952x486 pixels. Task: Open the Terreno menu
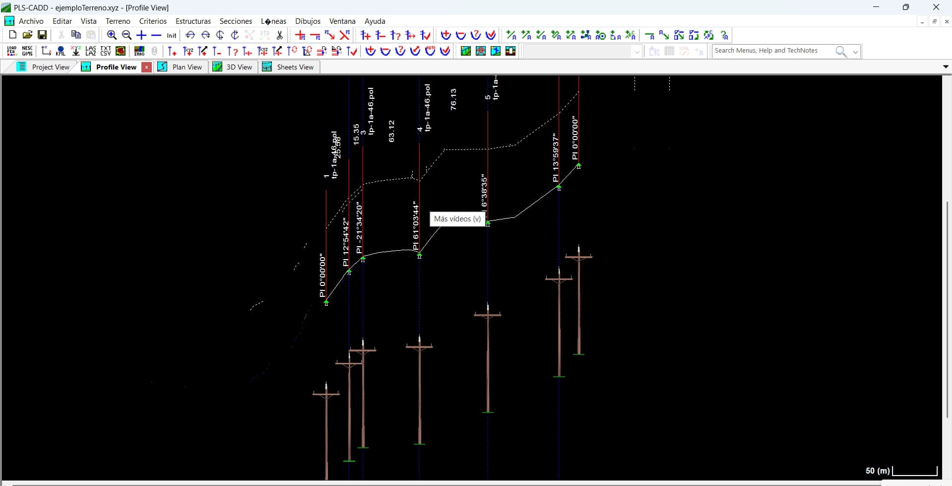coord(118,21)
